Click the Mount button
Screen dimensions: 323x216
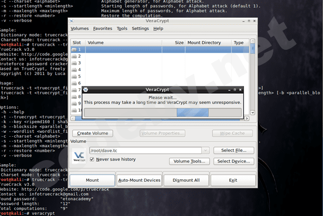tap(92, 180)
